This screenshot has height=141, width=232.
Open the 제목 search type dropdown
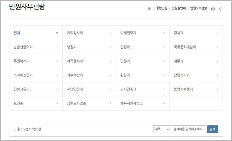pos(162,129)
